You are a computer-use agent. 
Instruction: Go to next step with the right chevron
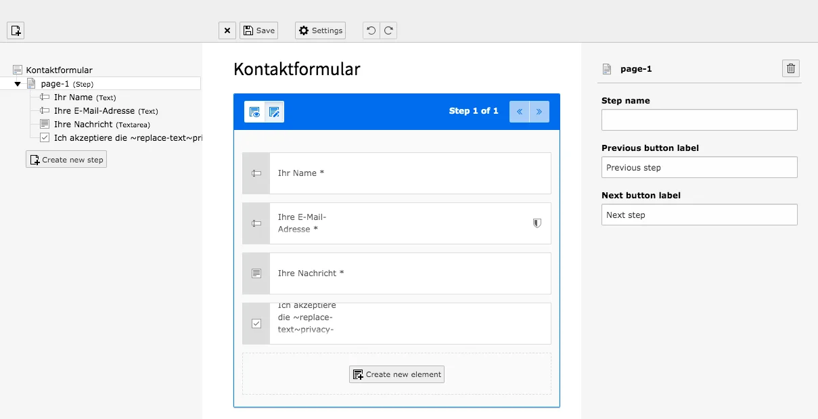(539, 111)
